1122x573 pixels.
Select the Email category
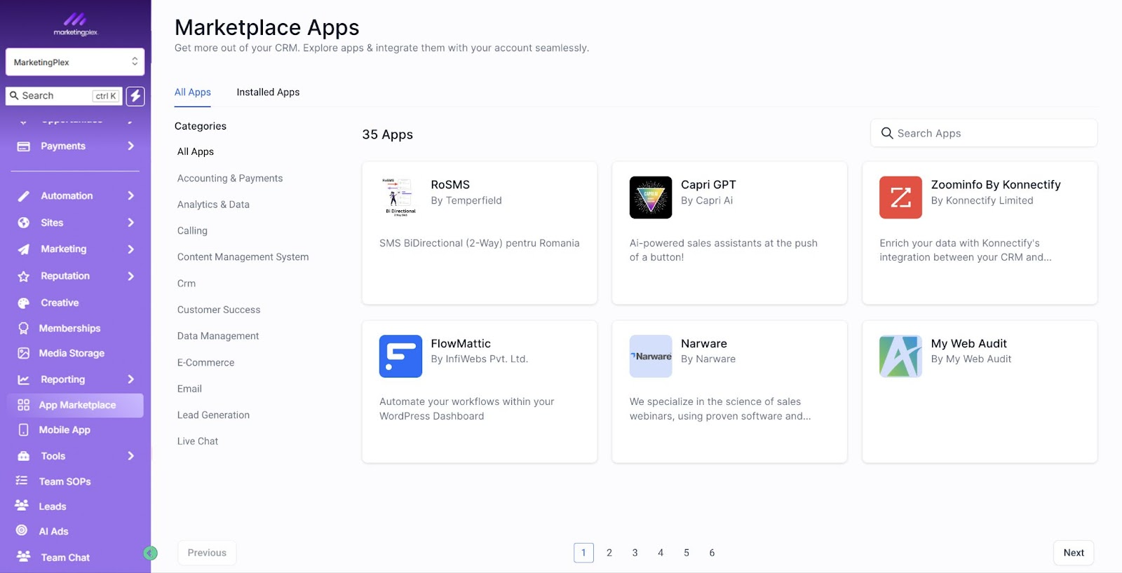189,389
